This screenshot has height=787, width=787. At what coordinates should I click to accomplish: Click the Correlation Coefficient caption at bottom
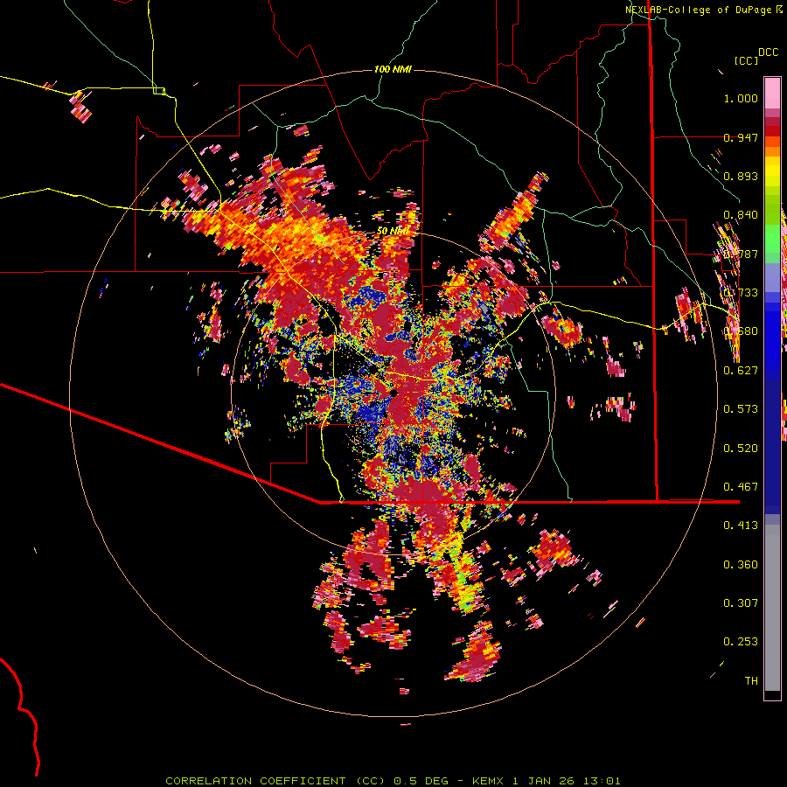pyautogui.click(x=393, y=781)
